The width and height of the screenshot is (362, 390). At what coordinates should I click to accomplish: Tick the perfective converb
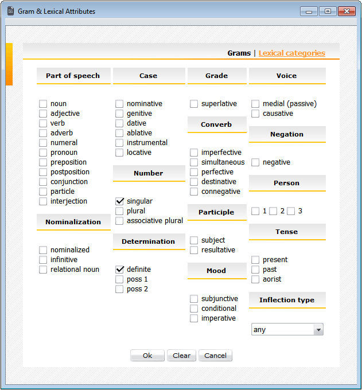point(194,172)
